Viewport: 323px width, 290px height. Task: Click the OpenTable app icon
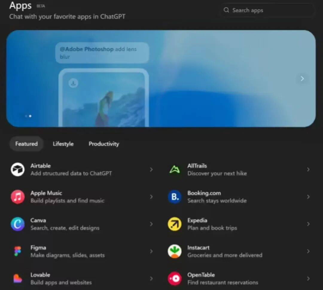coord(175,279)
